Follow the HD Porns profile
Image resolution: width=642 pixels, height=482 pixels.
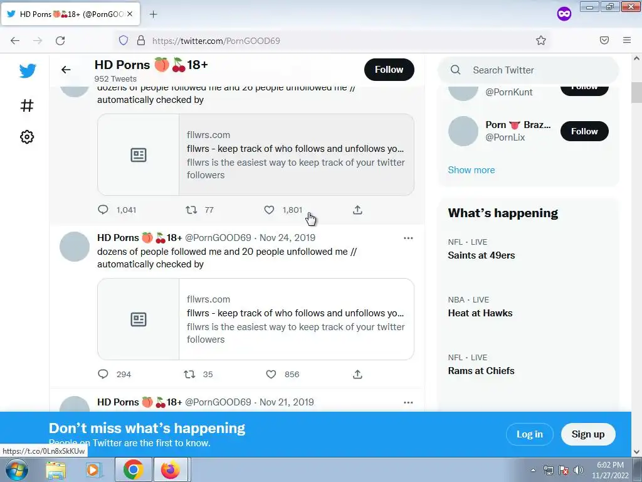coord(389,70)
